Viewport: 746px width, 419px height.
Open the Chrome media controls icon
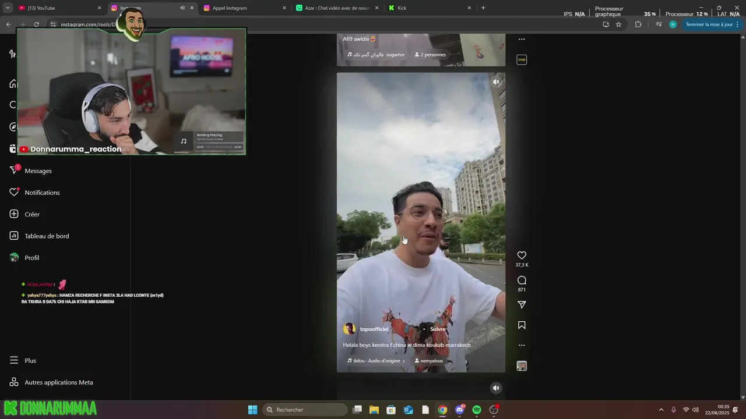(x=659, y=24)
